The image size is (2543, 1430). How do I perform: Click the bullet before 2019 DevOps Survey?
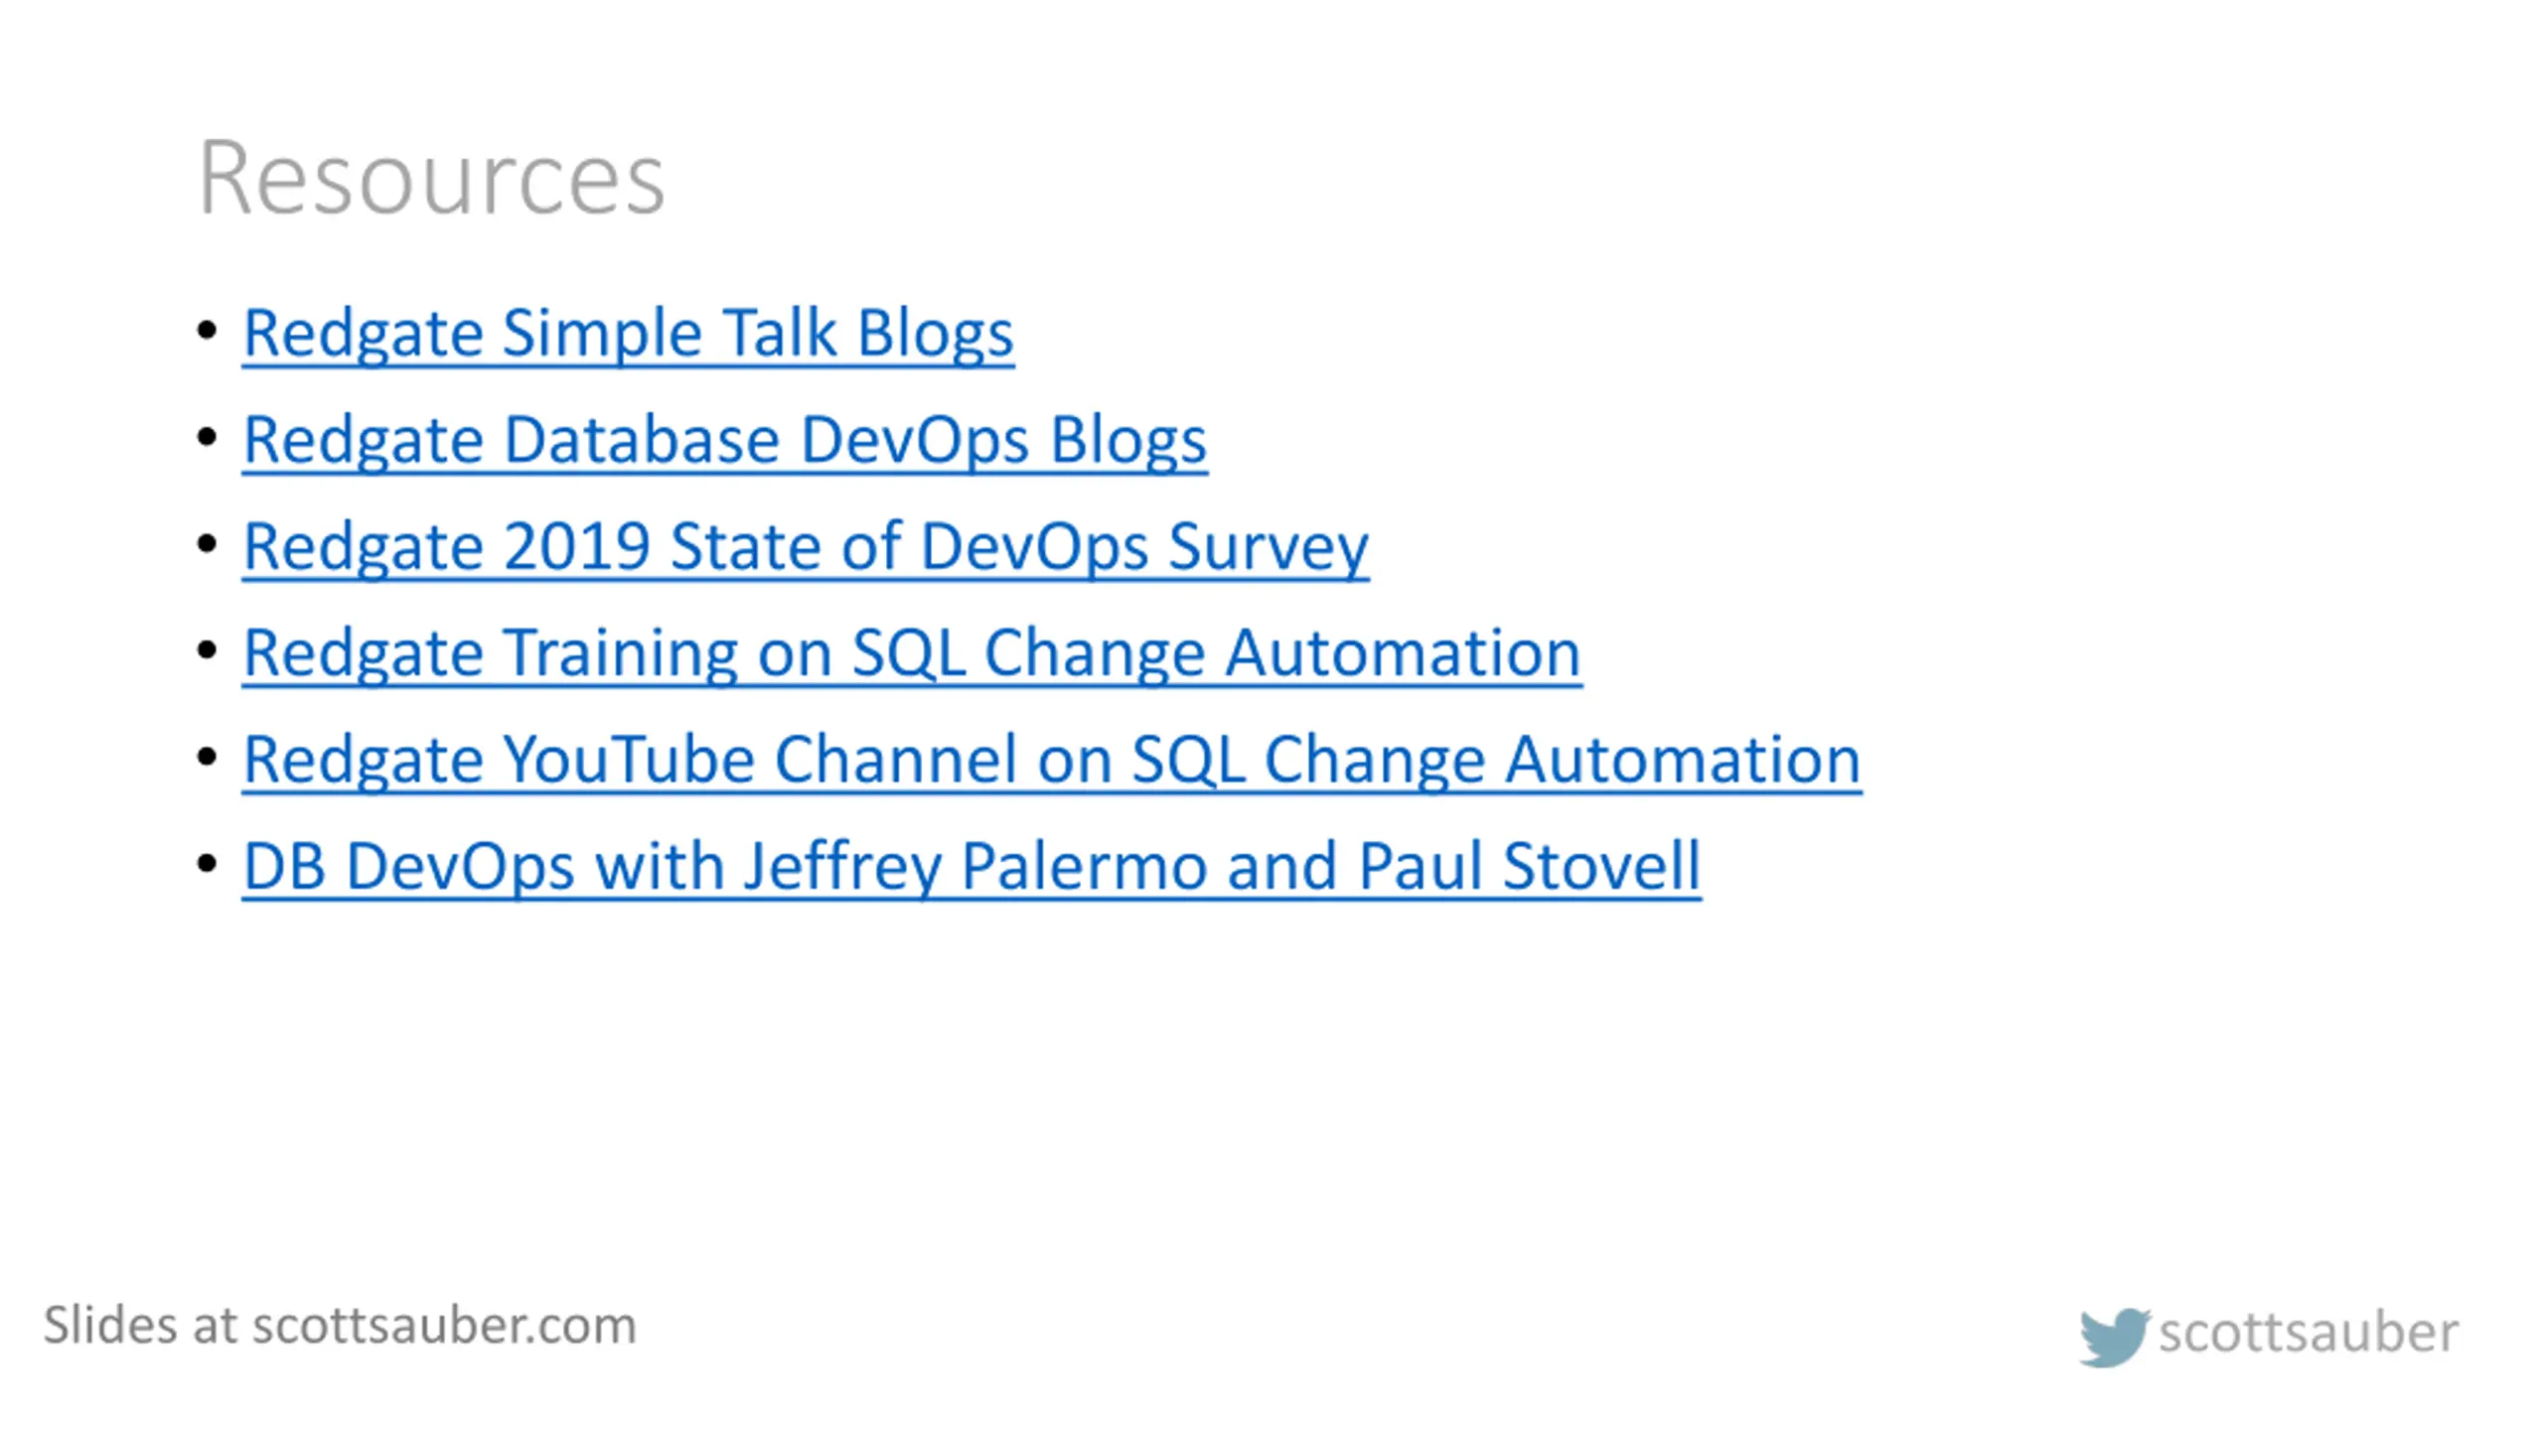207,544
